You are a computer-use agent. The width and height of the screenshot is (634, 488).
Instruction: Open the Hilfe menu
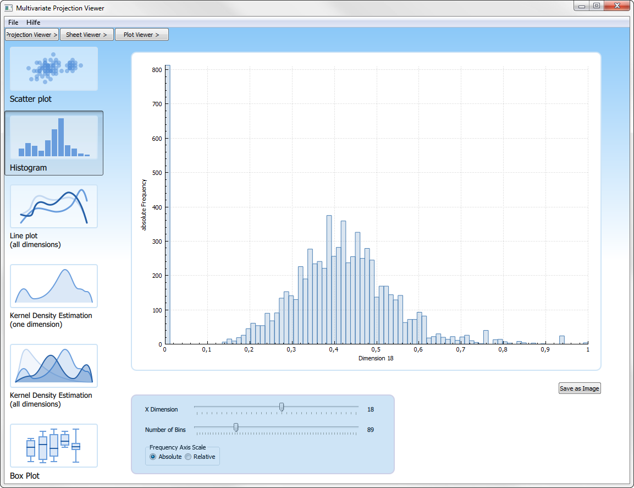(x=34, y=23)
